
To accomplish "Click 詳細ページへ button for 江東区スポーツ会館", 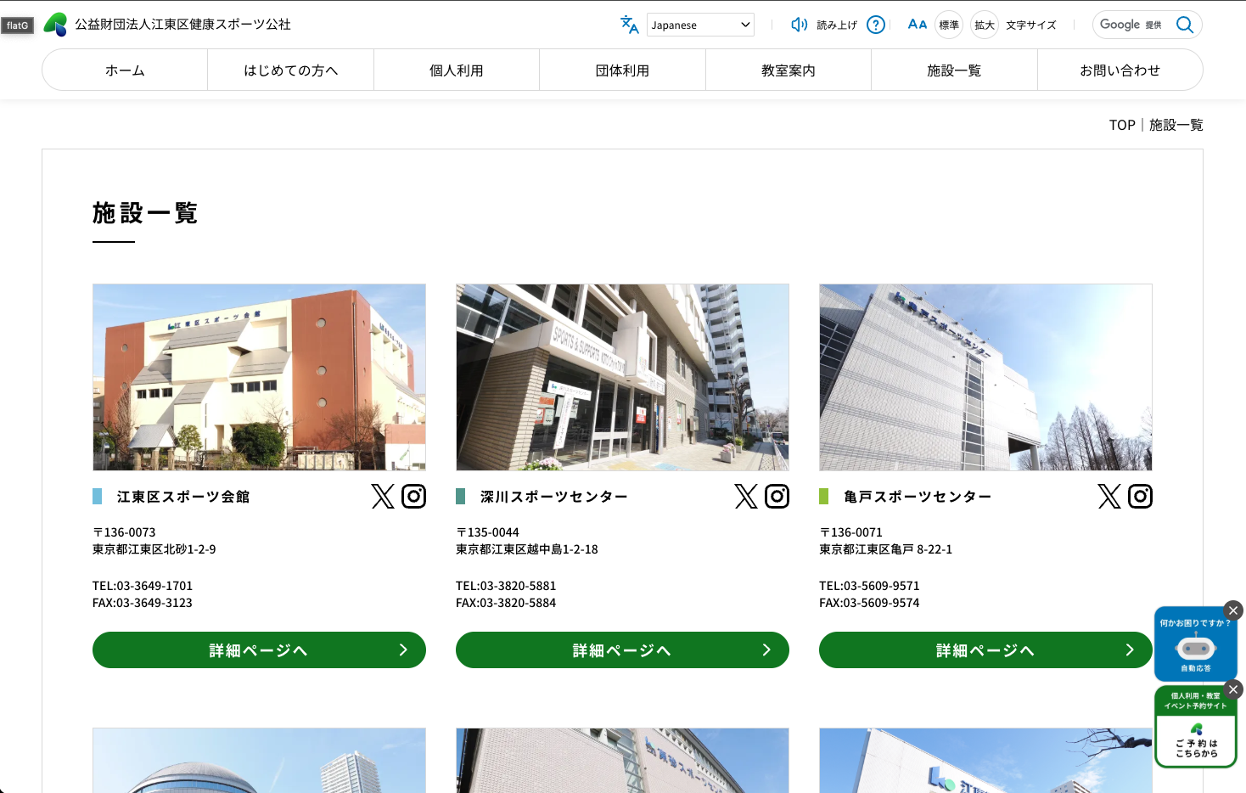I will coord(259,650).
